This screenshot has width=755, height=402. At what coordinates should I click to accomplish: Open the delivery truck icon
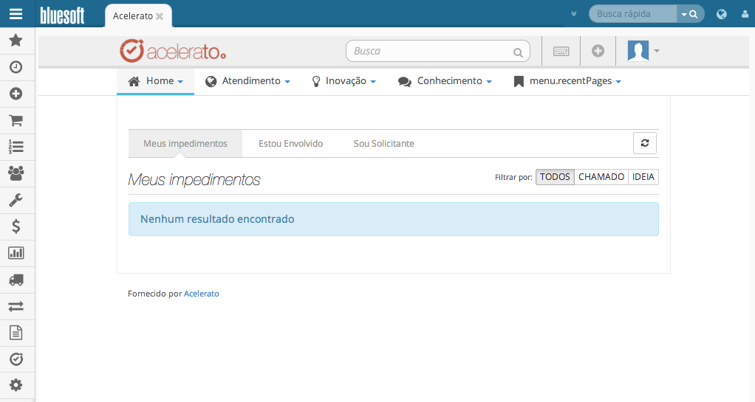tap(16, 280)
